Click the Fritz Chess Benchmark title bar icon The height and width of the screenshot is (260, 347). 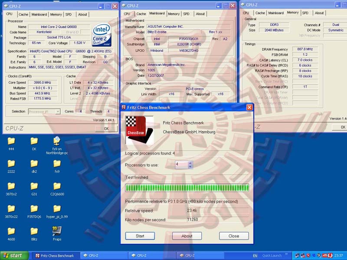pos(124,107)
